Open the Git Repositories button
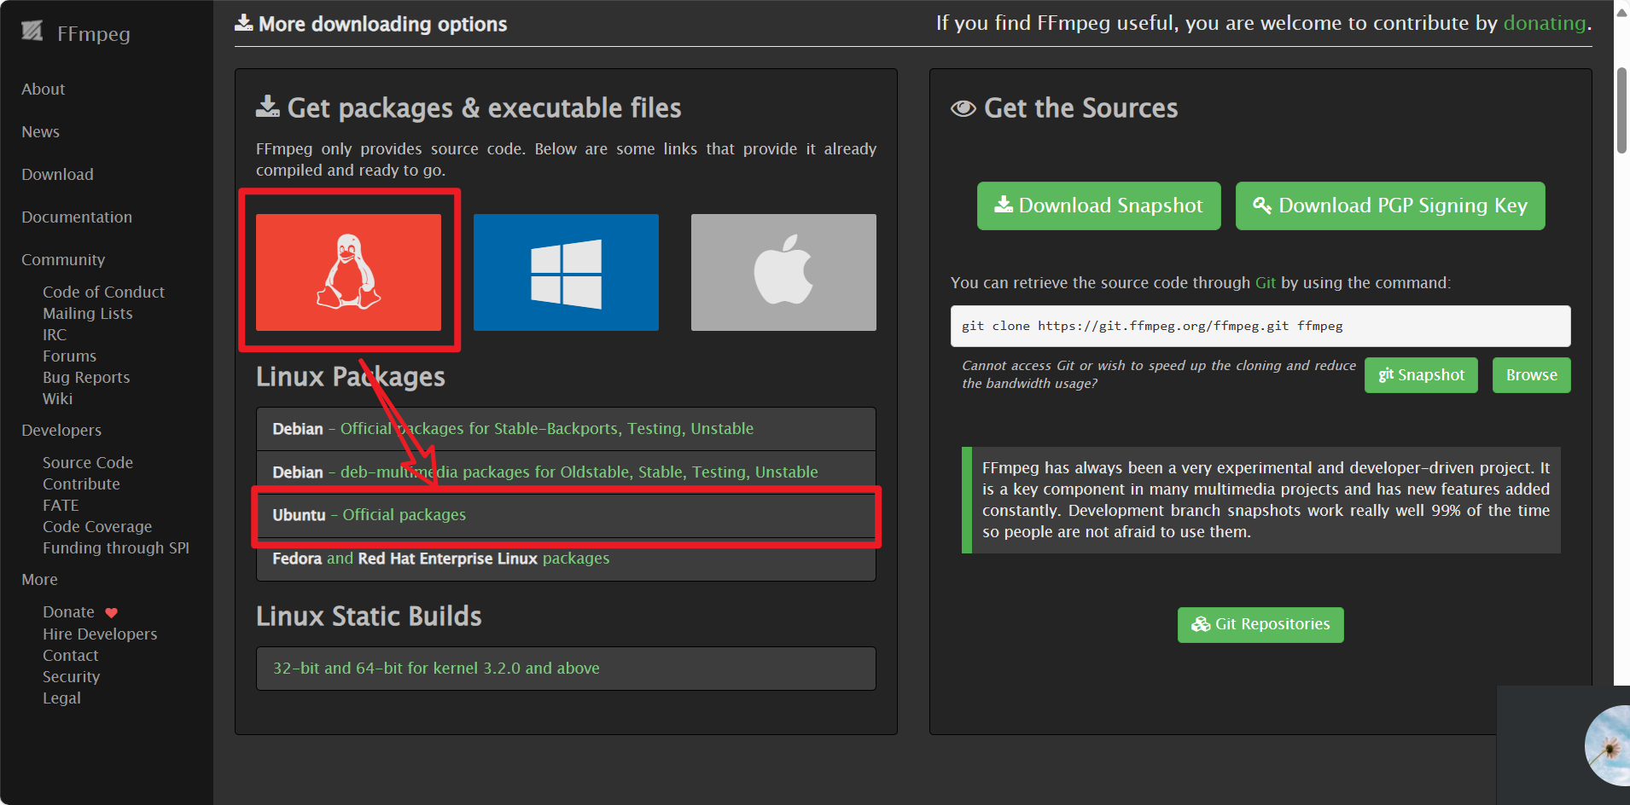The image size is (1630, 805). pyautogui.click(x=1260, y=624)
